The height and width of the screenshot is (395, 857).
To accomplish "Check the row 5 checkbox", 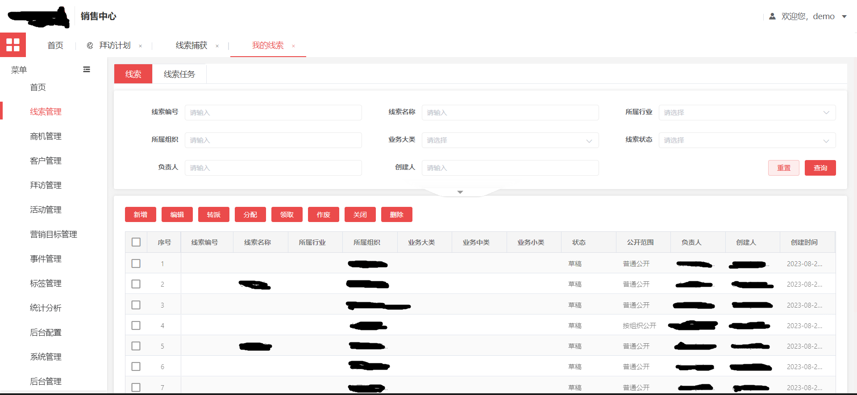I will pyautogui.click(x=136, y=346).
